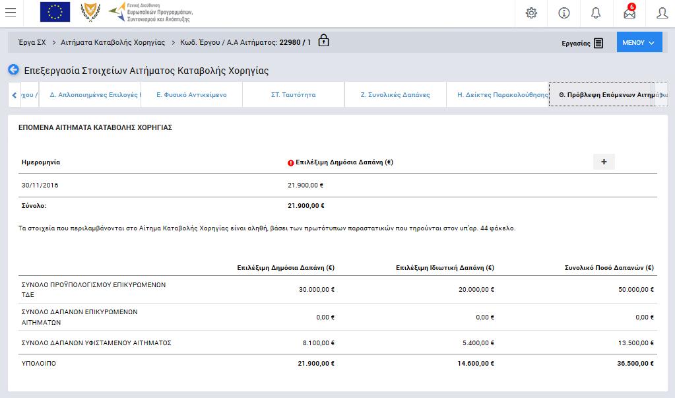675x398 pixels.
Task: Expand the ΜΕΝΟΥ dropdown
Action: point(639,42)
